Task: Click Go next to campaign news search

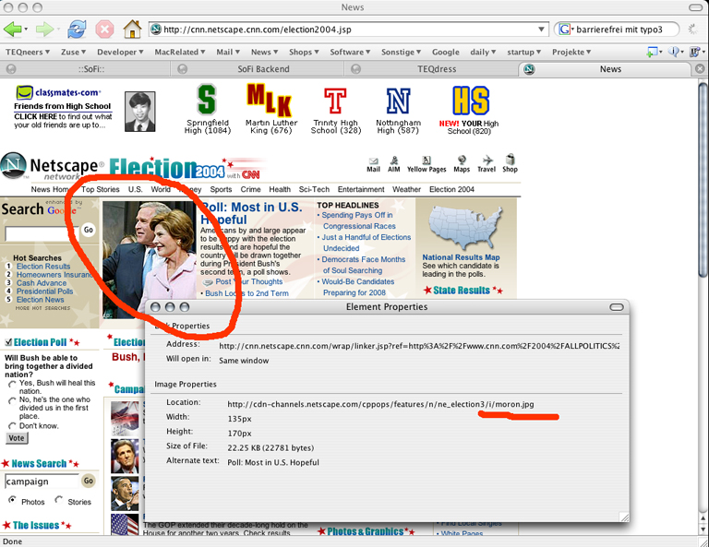Action: (89, 481)
